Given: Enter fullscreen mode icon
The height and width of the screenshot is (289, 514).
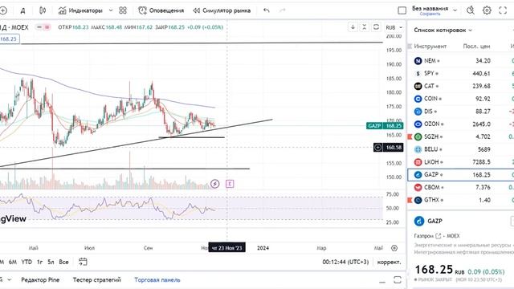Looking at the screenshot, I should [x=503, y=10].
